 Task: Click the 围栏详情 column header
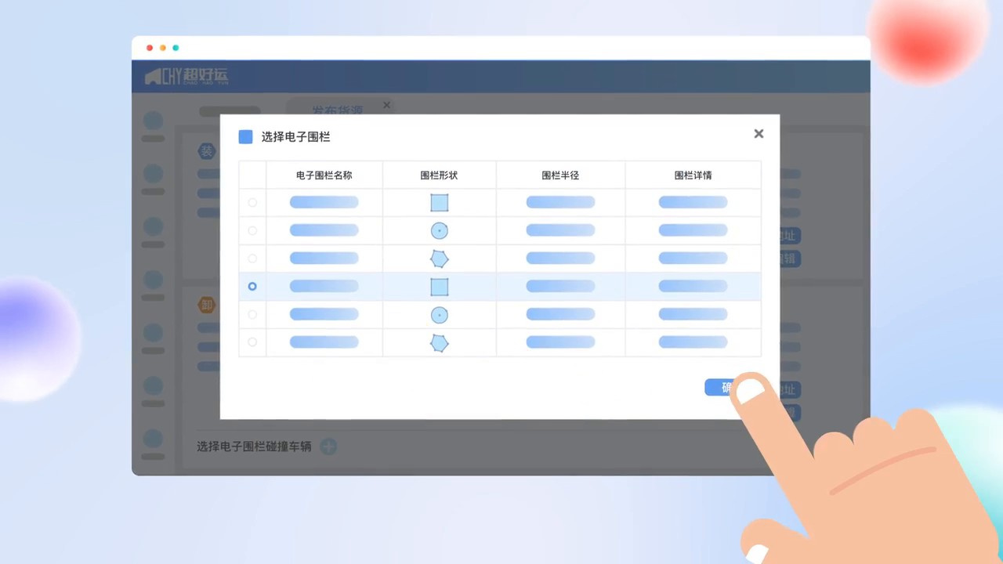[693, 175]
